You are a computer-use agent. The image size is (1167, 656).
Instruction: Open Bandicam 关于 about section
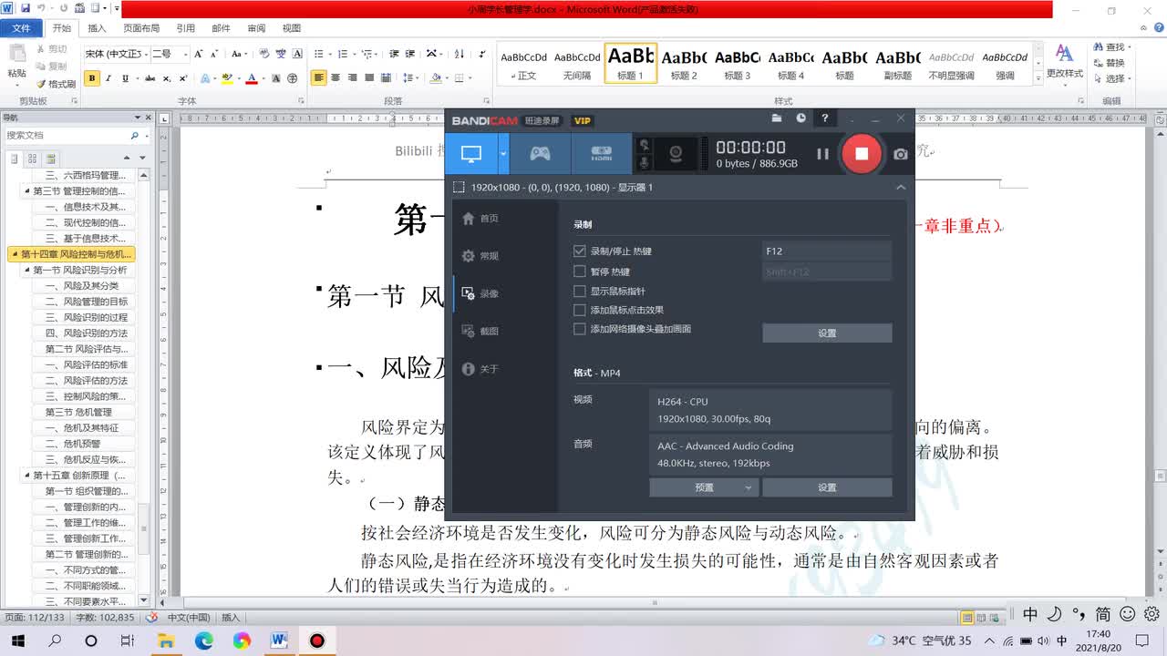pyautogui.click(x=480, y=369)
